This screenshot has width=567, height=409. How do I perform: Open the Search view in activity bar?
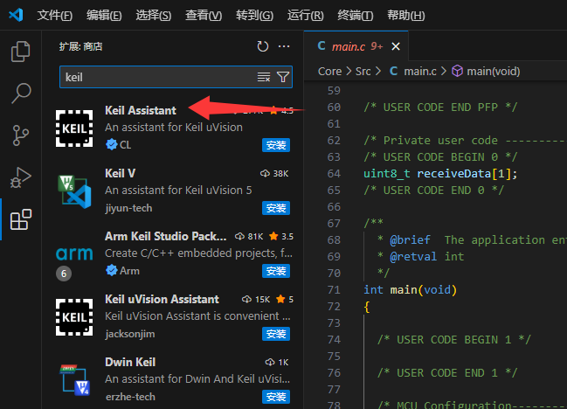click(21, 93)
